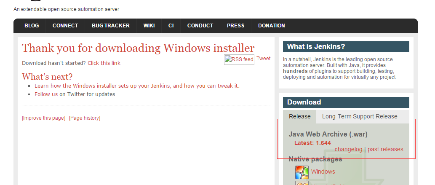The width and height of the screenshot is (435, 185).
Task: Select the CI navigation item
Action: [171, 26]
